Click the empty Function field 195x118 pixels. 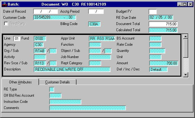[95, 45]
